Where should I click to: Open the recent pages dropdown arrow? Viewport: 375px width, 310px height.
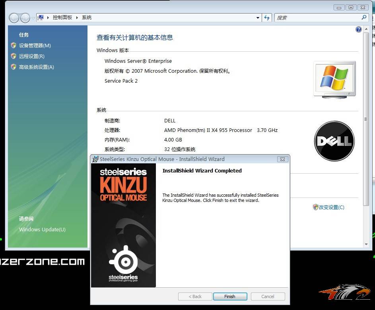pos(33,18)
